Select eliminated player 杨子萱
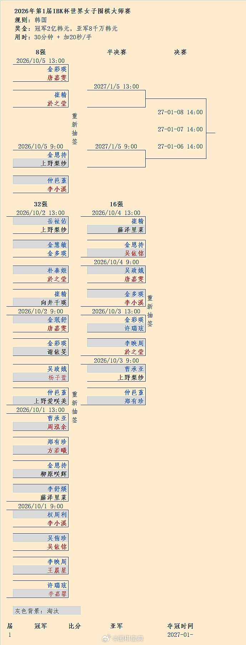The width and height of the screenshot is (246, 645). [57, 378]
